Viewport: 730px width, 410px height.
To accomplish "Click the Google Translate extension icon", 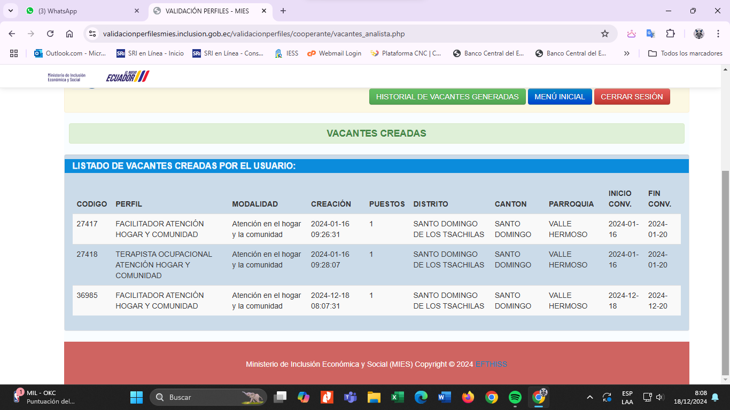I will pos(650,34).
